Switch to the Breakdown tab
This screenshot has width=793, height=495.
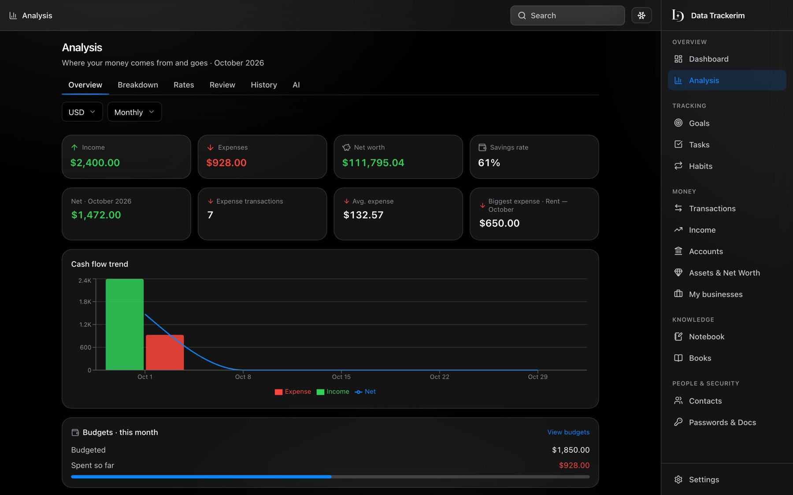[x=138, y=84]
